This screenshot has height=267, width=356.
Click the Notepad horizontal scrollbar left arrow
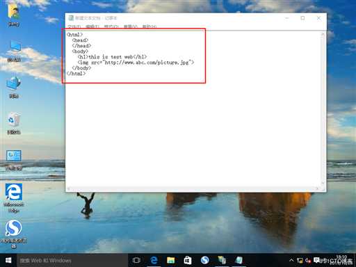point(69,188)
